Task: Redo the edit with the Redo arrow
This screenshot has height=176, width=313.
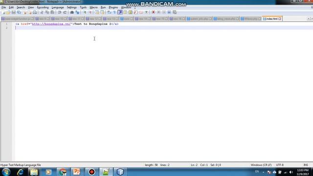Action: 65,12
